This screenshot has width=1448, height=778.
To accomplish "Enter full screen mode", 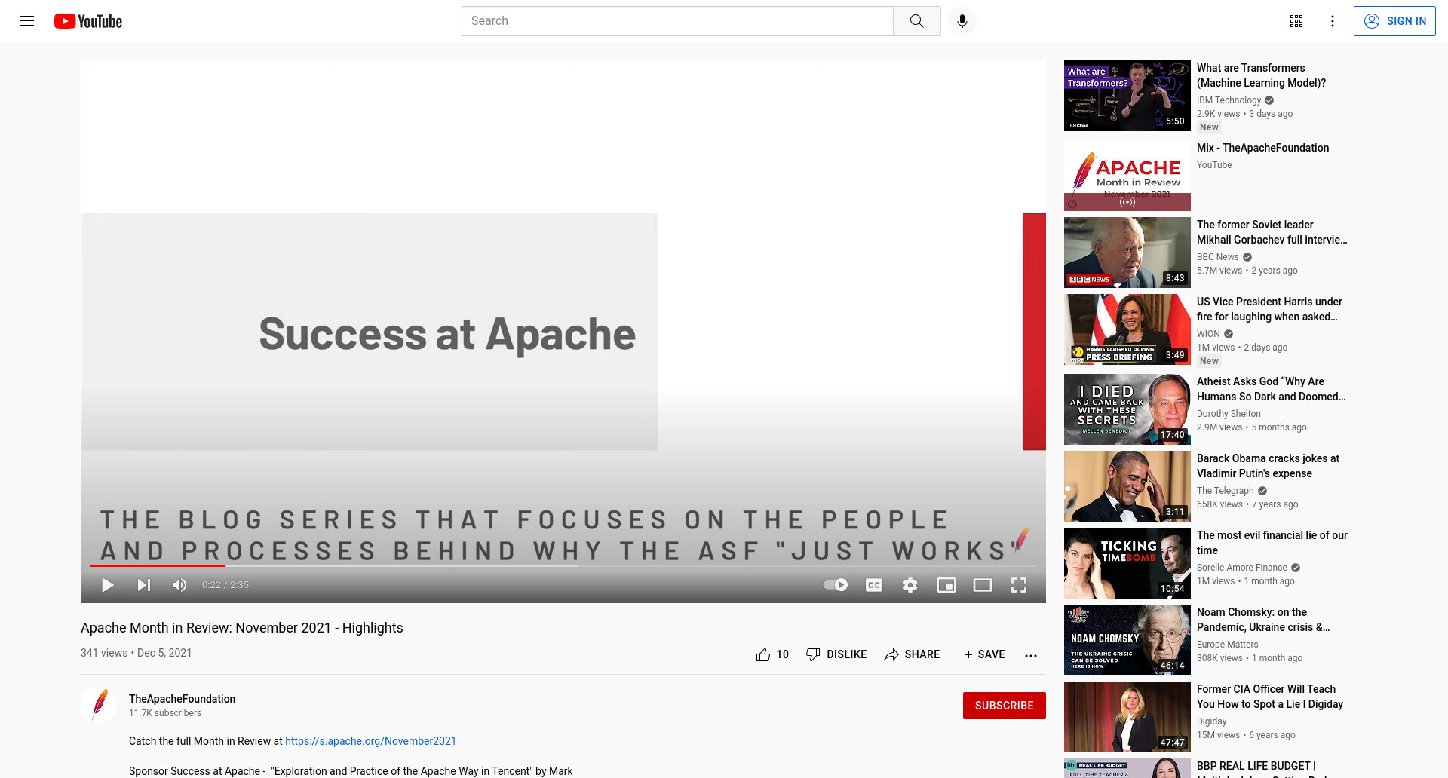I will point(1019,585).
